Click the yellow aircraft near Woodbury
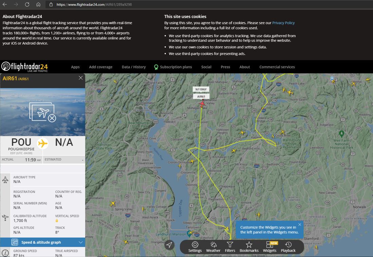 [x=115, y=81]
